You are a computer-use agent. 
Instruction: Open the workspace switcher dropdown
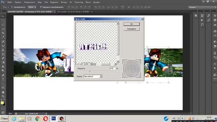point(202,7)
